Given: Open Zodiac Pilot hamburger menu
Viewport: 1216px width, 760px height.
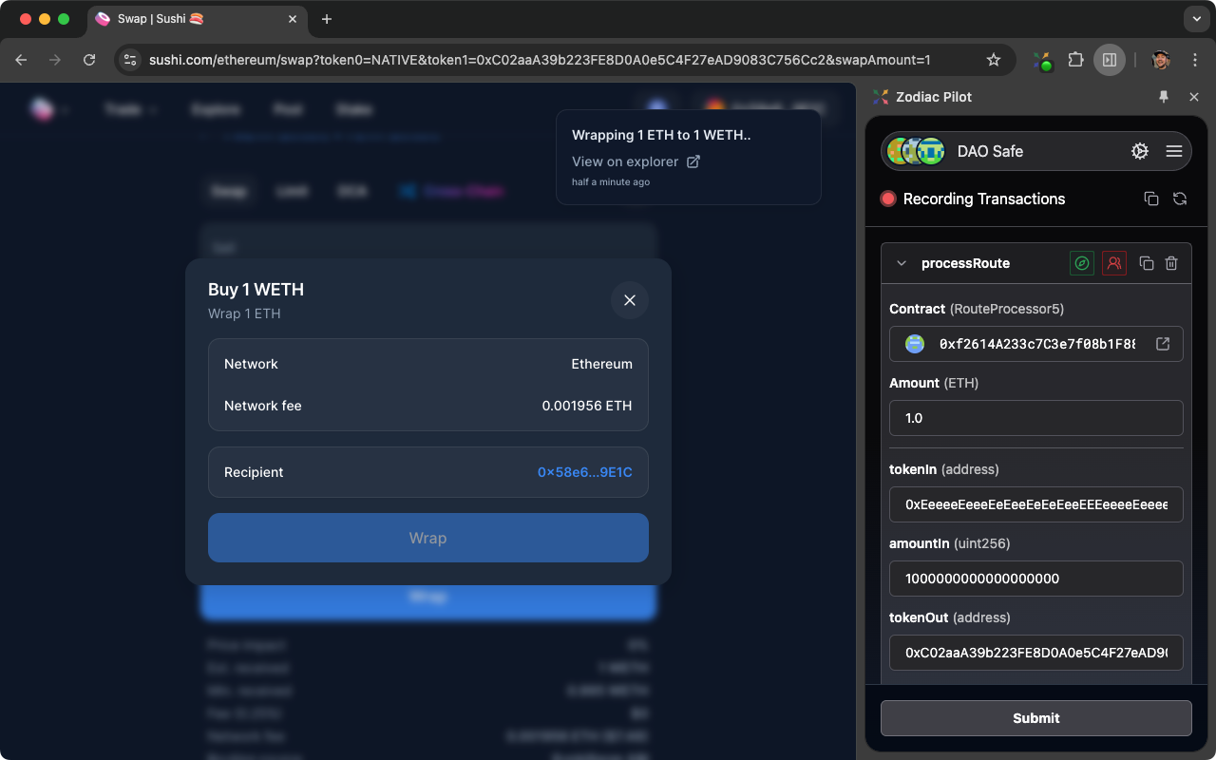Looking at the screenshot, I should tap(1174, 151).
